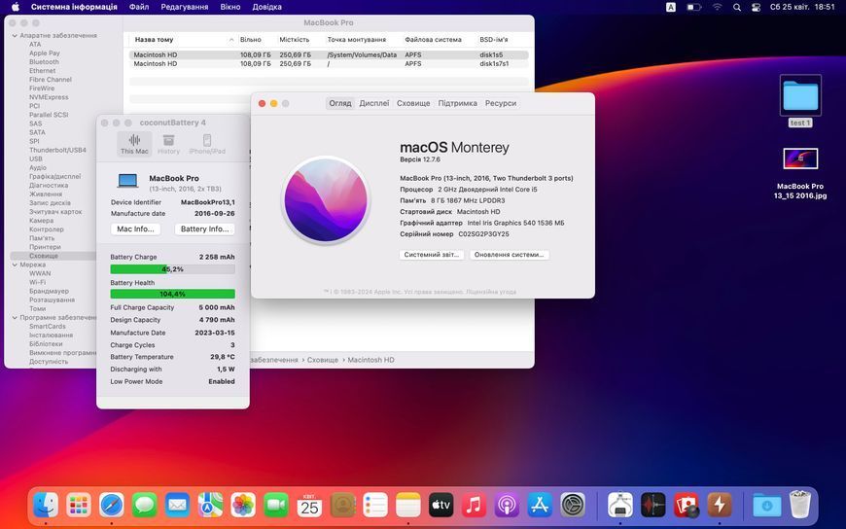
Task: Select Thunderbolt/USB4 in sidebar
Action: pyautogui.click(x=57, y=150)
